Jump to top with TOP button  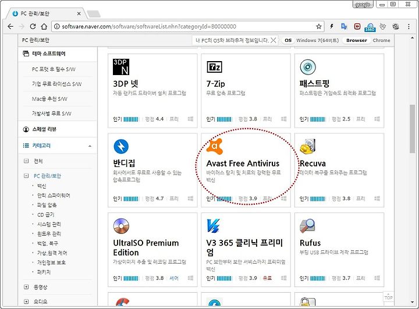click(x=389, y=297)
